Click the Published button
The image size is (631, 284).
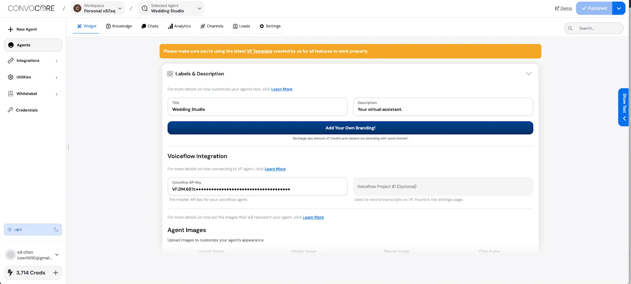pyautogui.click(x=594, y=8)
